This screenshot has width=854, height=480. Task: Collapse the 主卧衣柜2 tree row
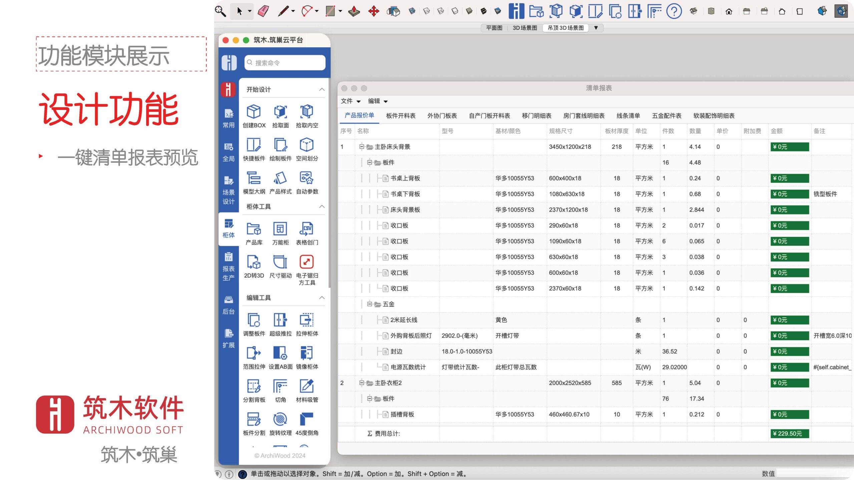click(x=362, y=383)
